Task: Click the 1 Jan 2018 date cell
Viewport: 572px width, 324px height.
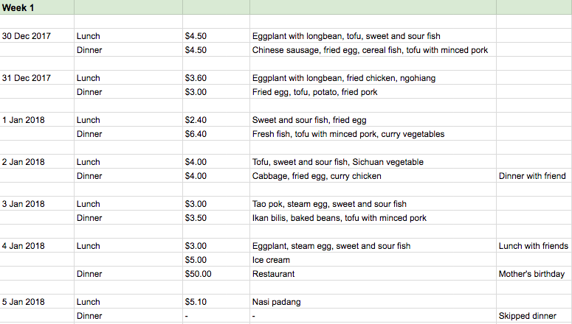Action: [x=24, y=120]
